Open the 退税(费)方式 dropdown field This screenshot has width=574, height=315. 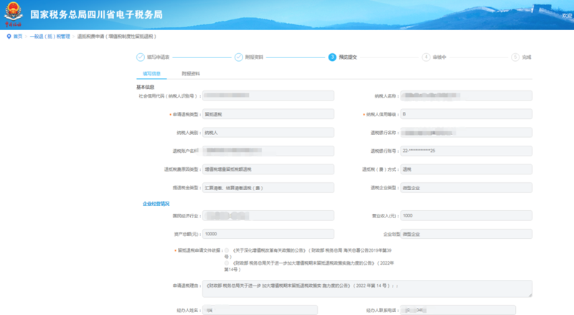click(466, 169)
